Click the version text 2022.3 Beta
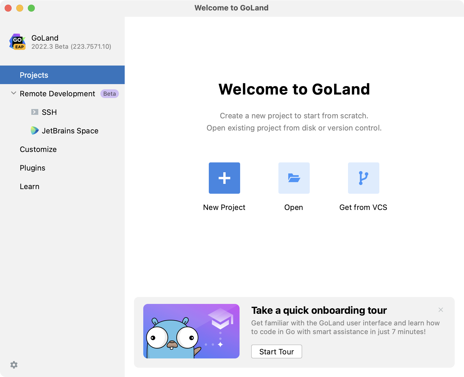The image size is (464, 377). click(71, 46)
